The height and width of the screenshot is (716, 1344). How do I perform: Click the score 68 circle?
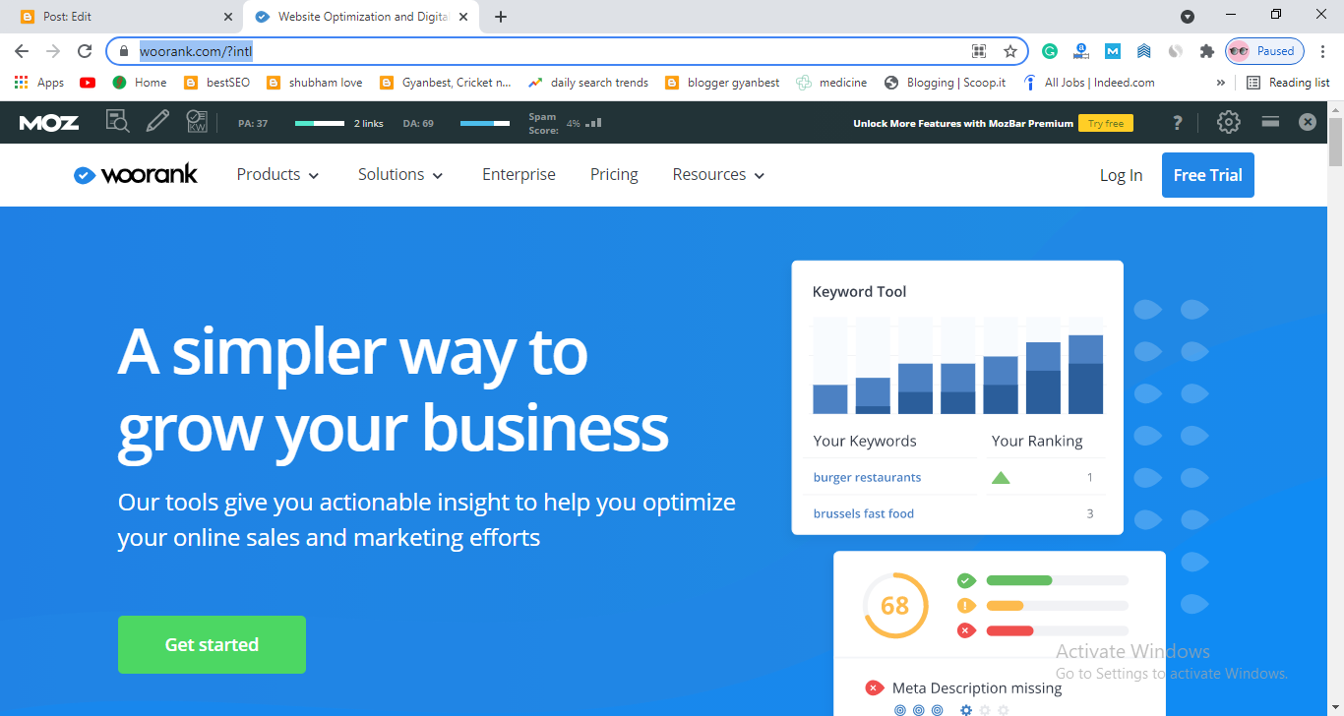(x=894, y=605)
